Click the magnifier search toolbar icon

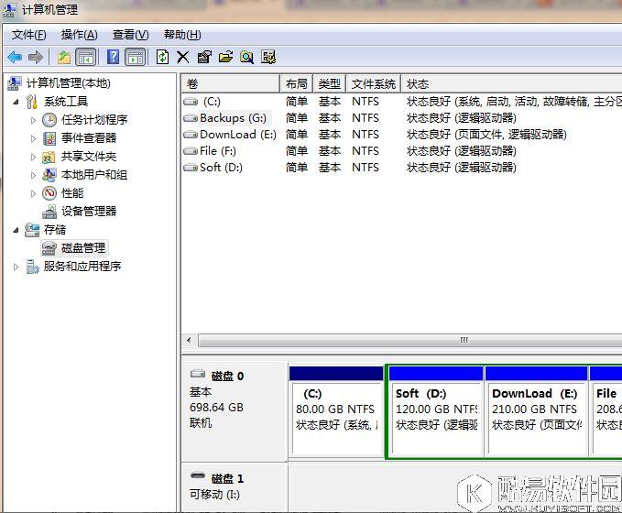246,57
